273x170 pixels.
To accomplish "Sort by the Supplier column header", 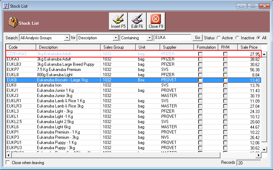I will (x=177, y=47).
